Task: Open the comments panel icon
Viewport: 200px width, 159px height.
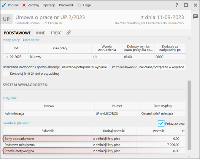Action: click(x=195, y=16)
